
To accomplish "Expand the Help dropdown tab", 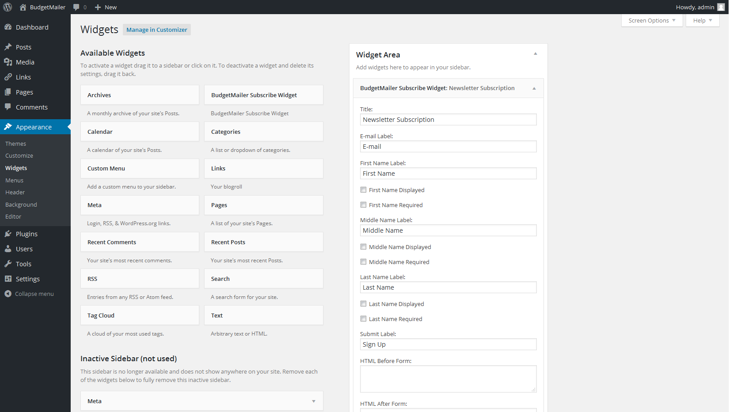I will tap(702, 20).
